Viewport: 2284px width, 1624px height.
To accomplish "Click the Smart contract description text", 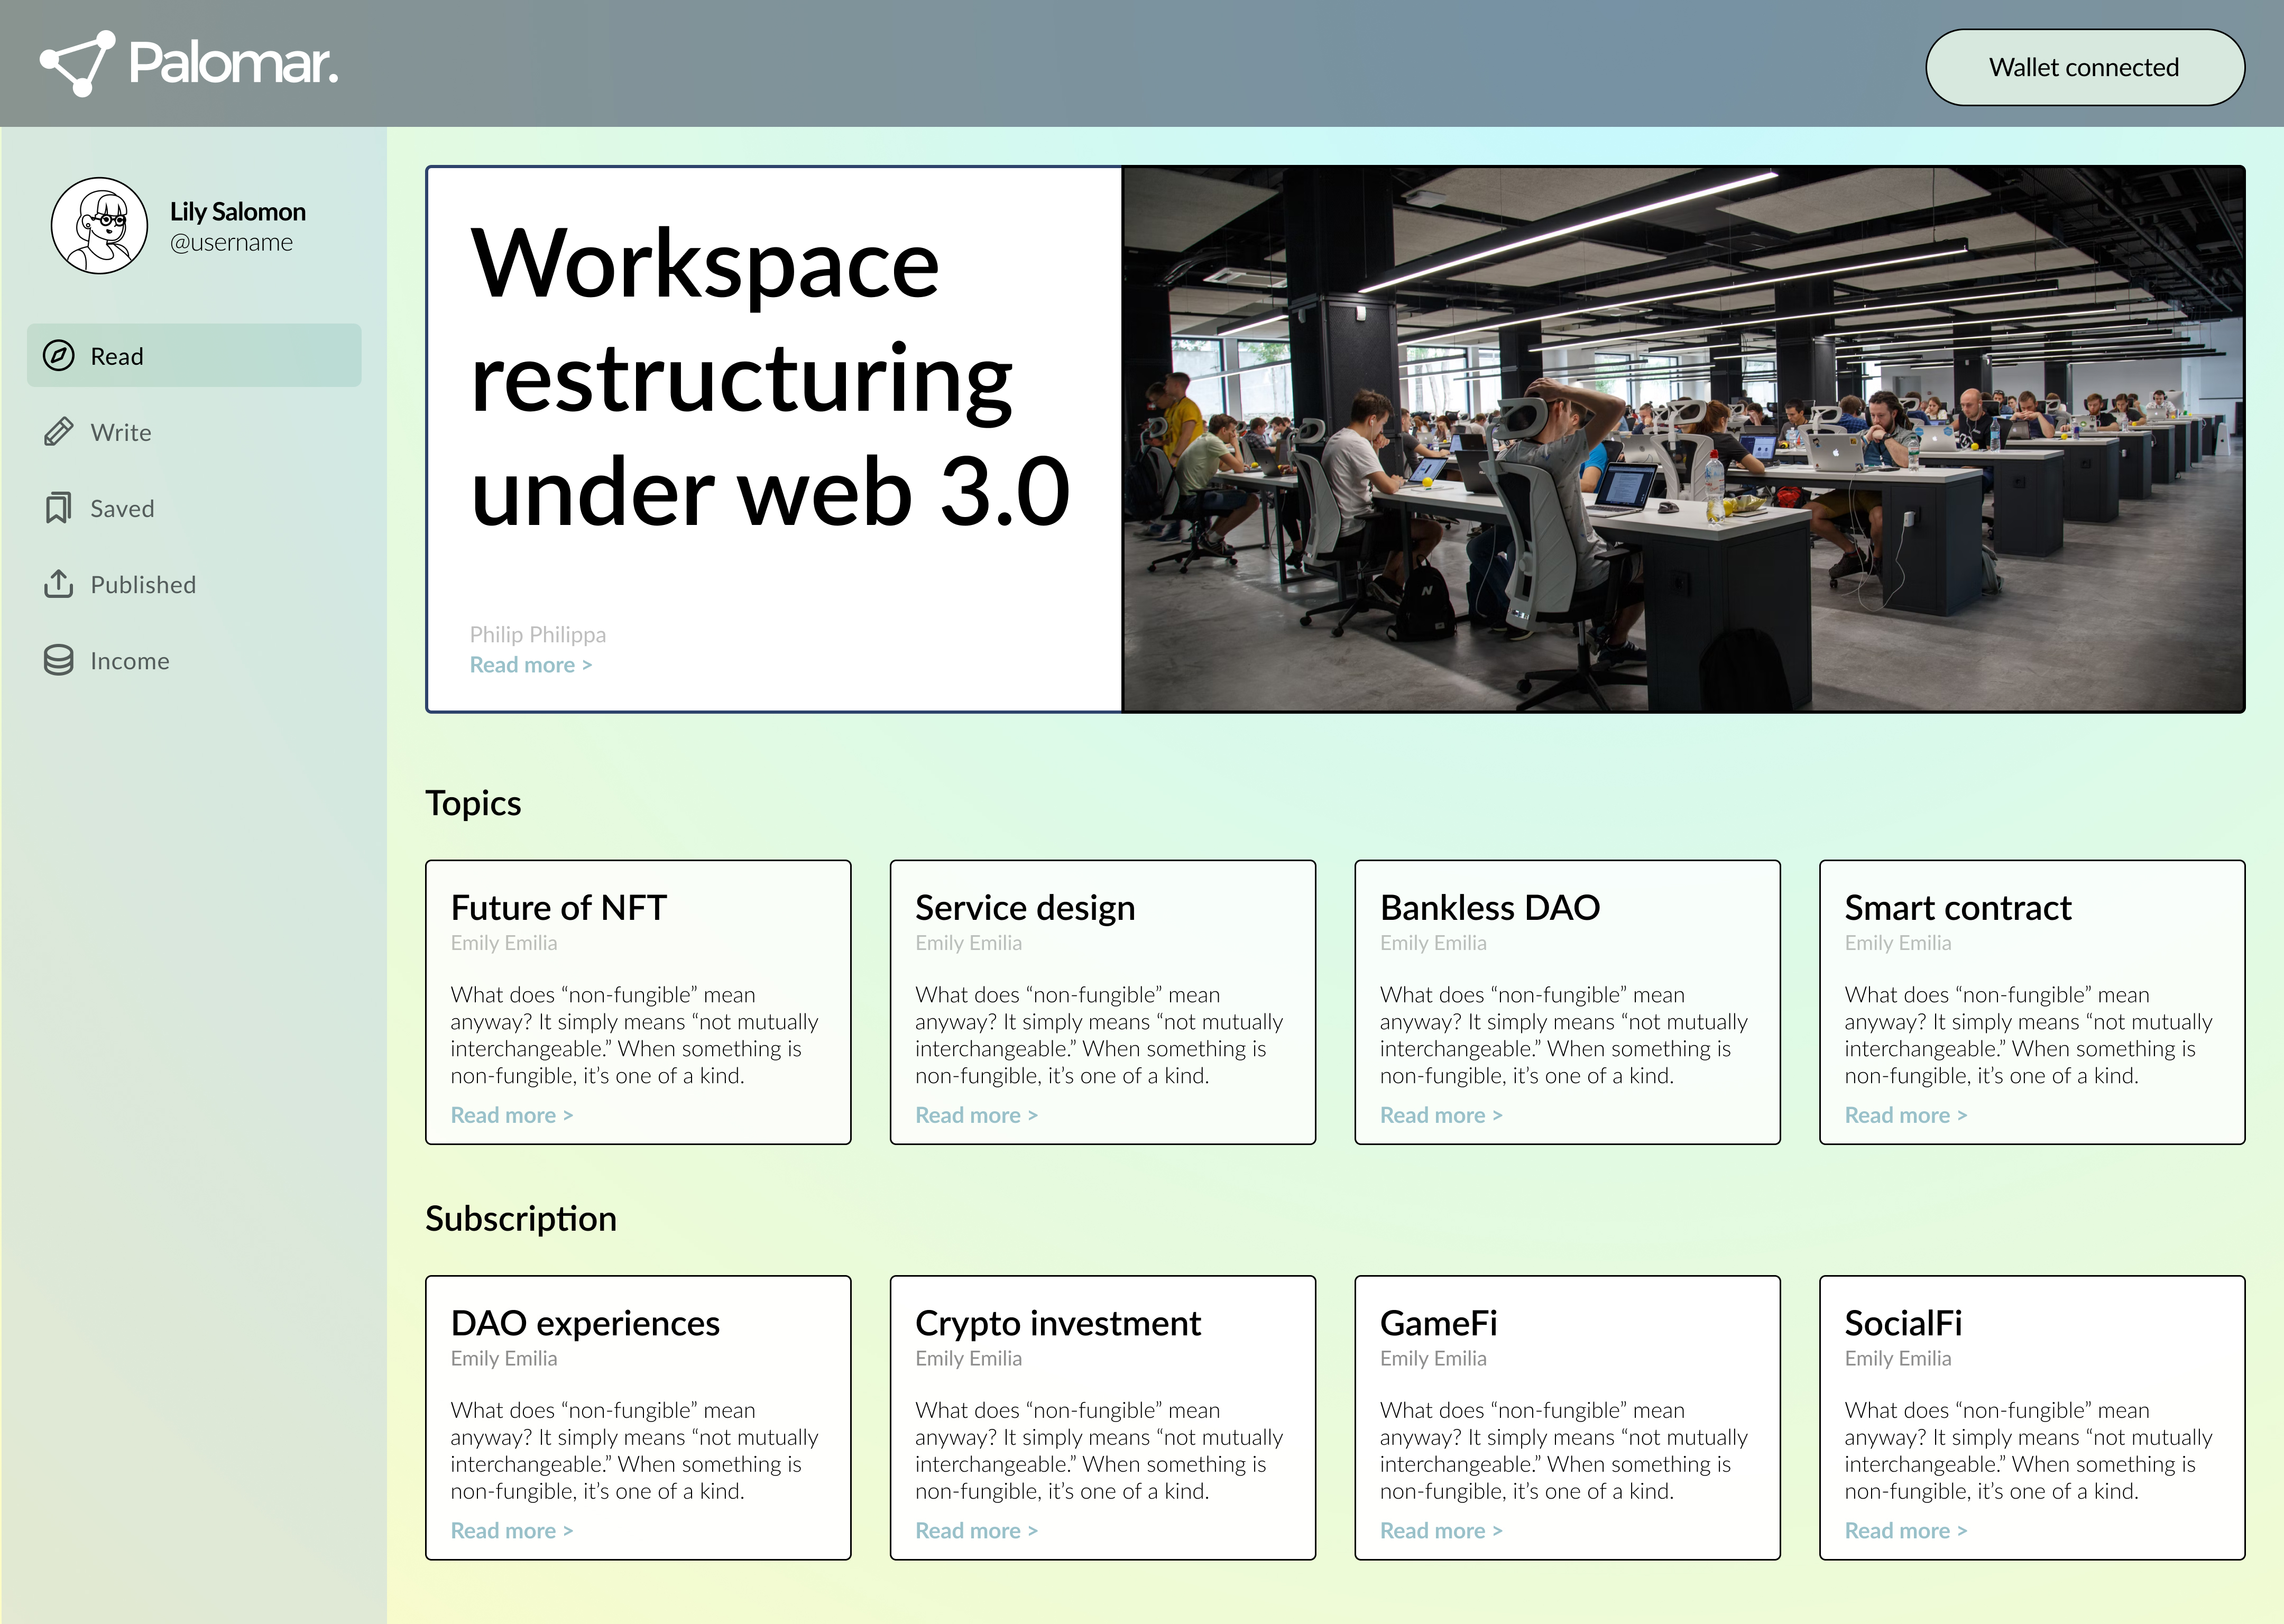I will tap(2028, 1035).
